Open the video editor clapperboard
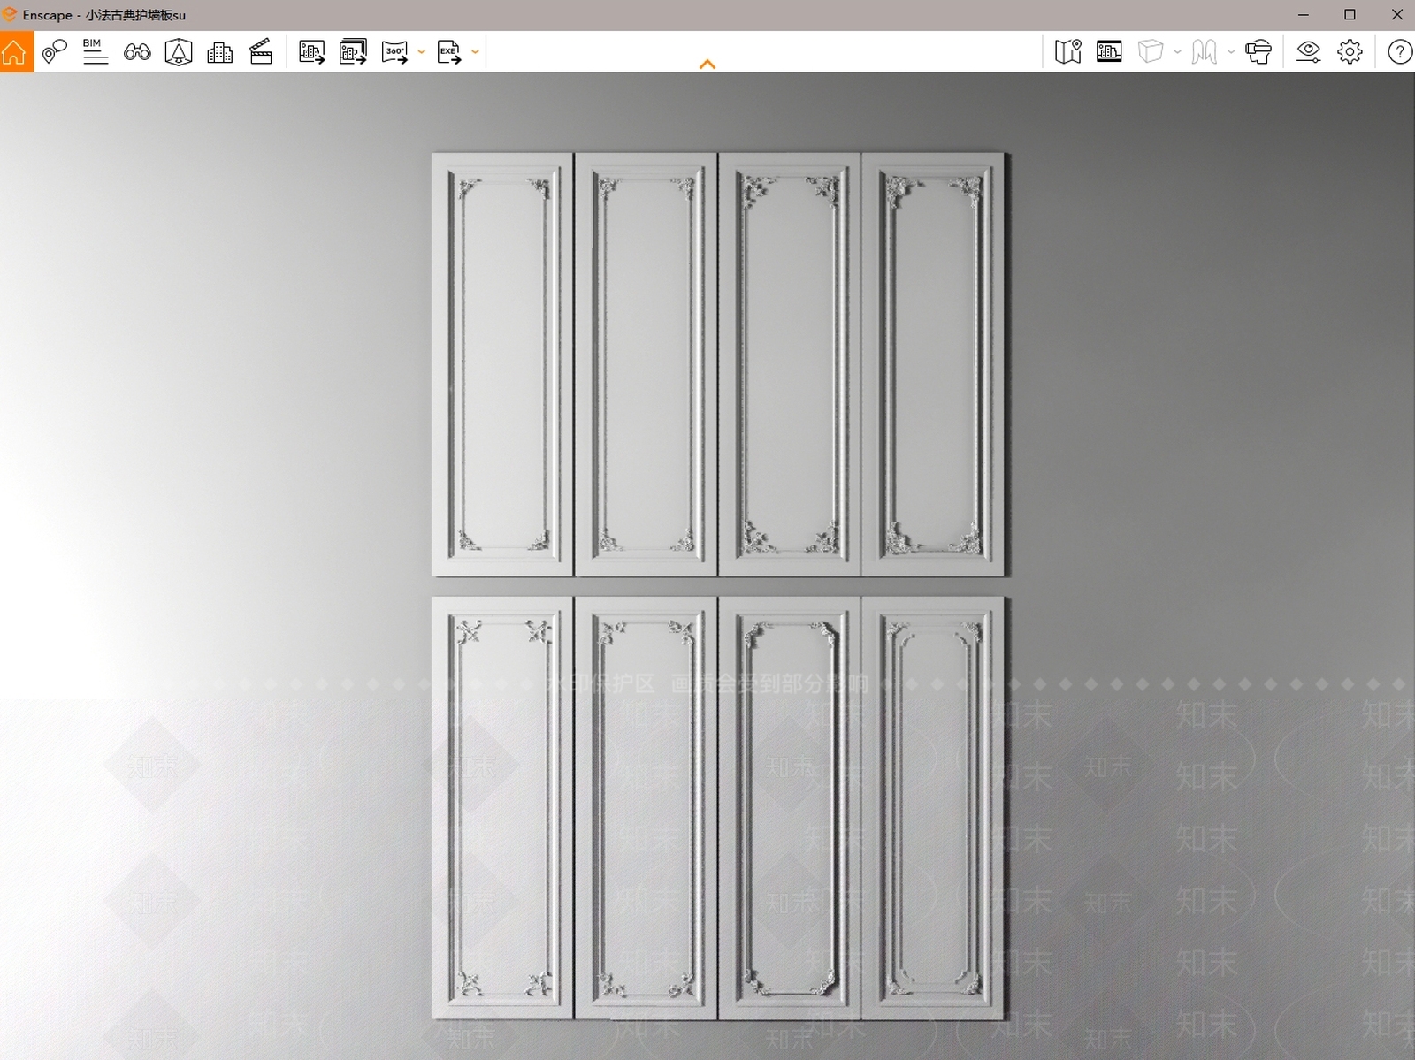 [x=261, y=52]
